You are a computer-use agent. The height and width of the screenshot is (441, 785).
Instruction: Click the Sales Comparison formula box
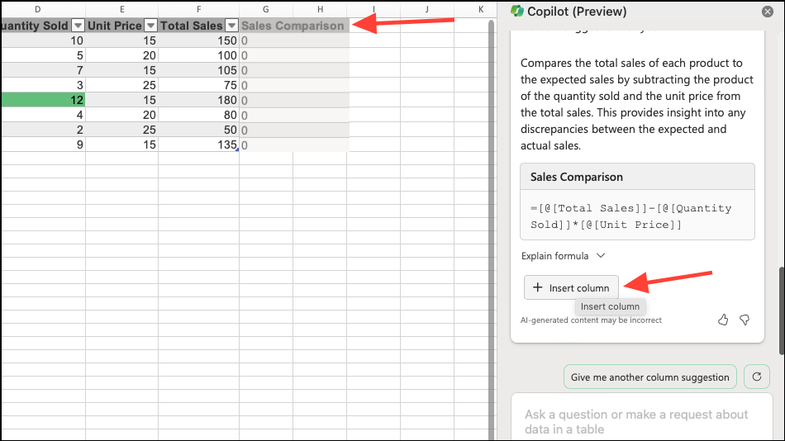pyautogui.click(x=637, y=202)
